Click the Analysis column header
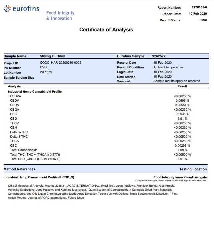 coord(14,86)
